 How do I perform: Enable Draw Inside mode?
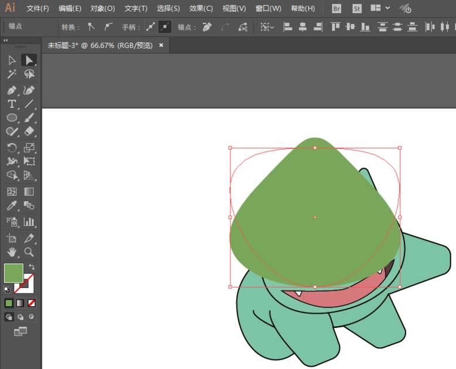[32, 317]
